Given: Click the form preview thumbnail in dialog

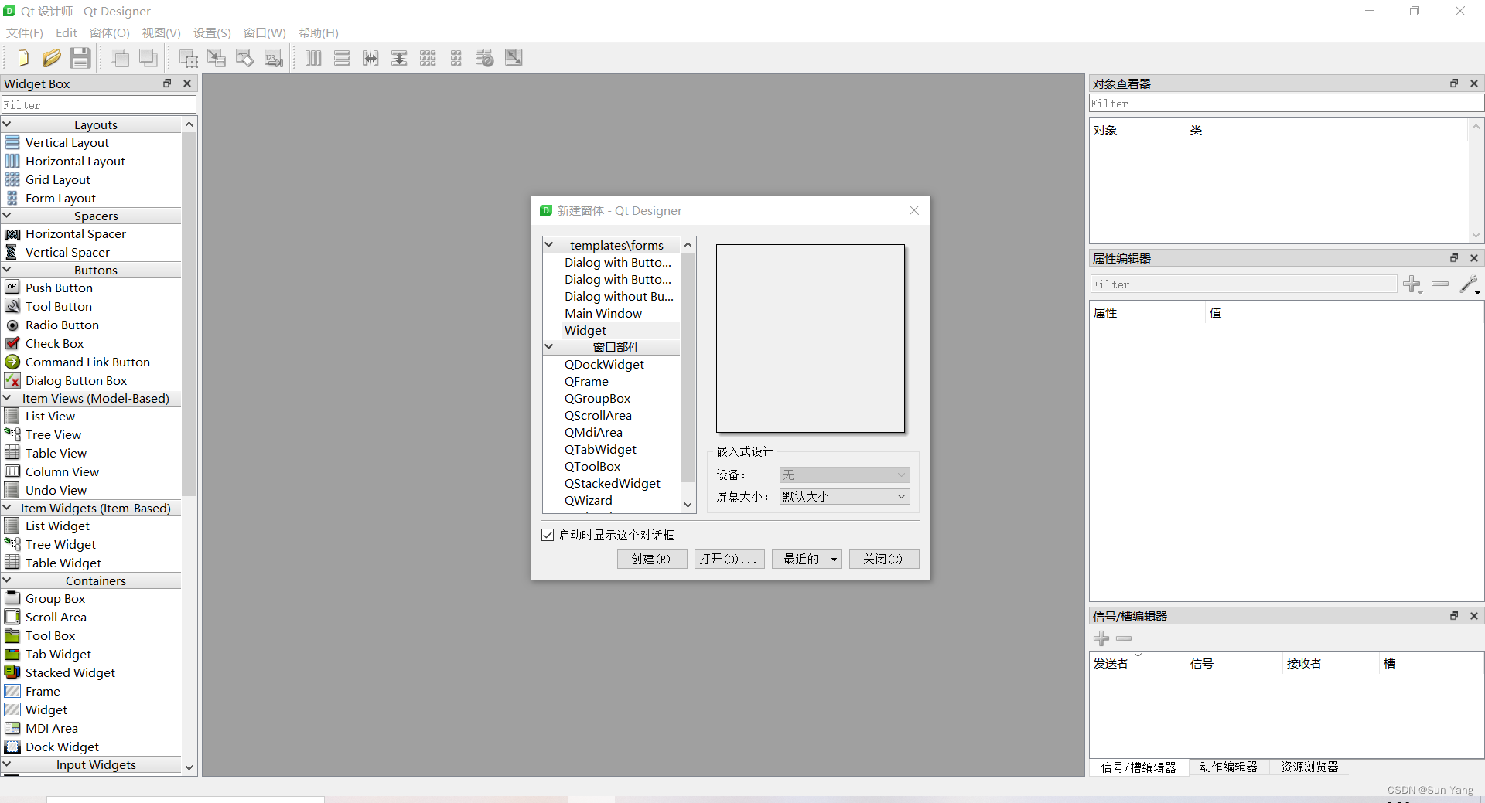Looking at the screenshot, I should (x=811, y=339).
